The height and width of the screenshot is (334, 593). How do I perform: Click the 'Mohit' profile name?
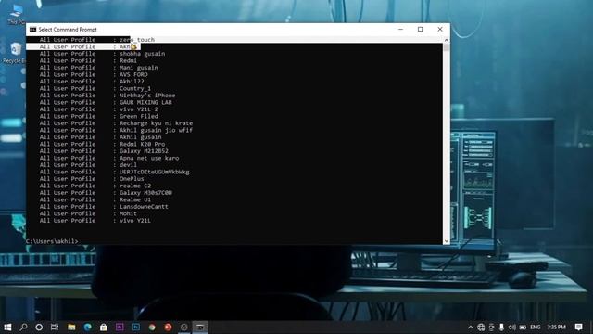click(128, 213)
